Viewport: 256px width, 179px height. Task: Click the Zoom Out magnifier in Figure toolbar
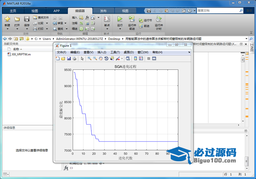click(95, 58)
